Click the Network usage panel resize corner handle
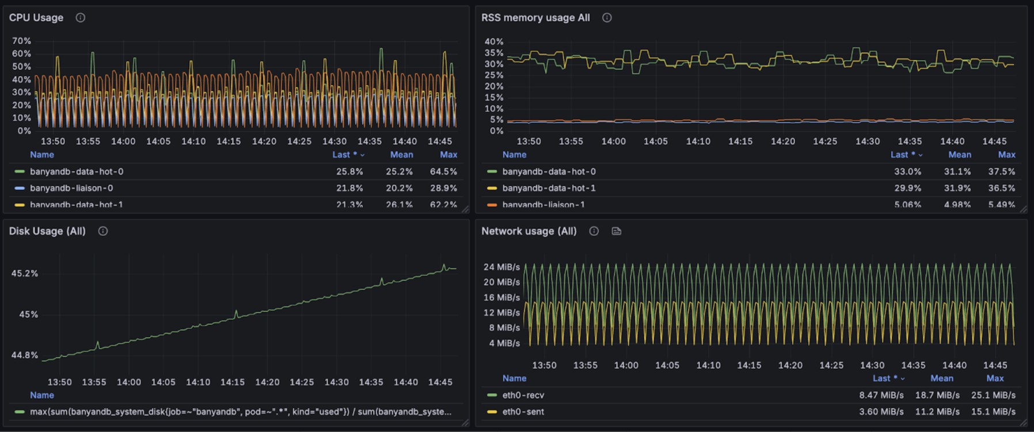1034x432 pixels. [1023, 423]
